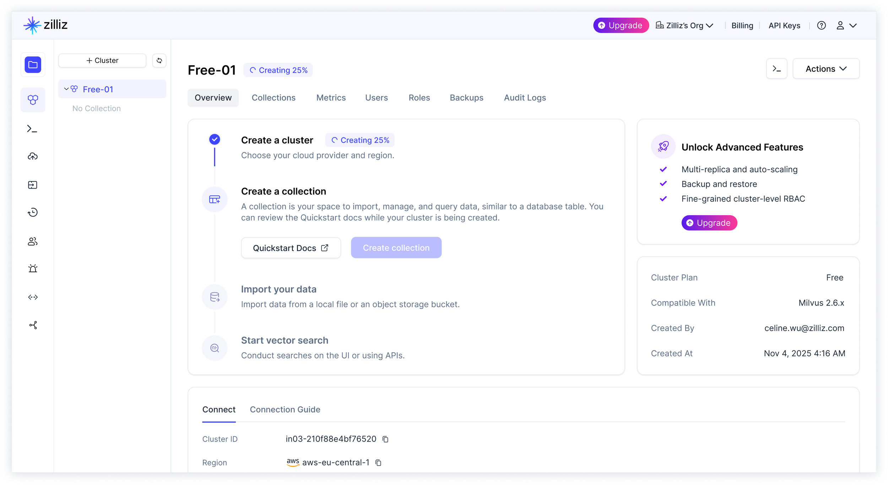
Task: Click the alerts siren icon in sidebar
Action: pyautogui.click(x=33, y=268)
